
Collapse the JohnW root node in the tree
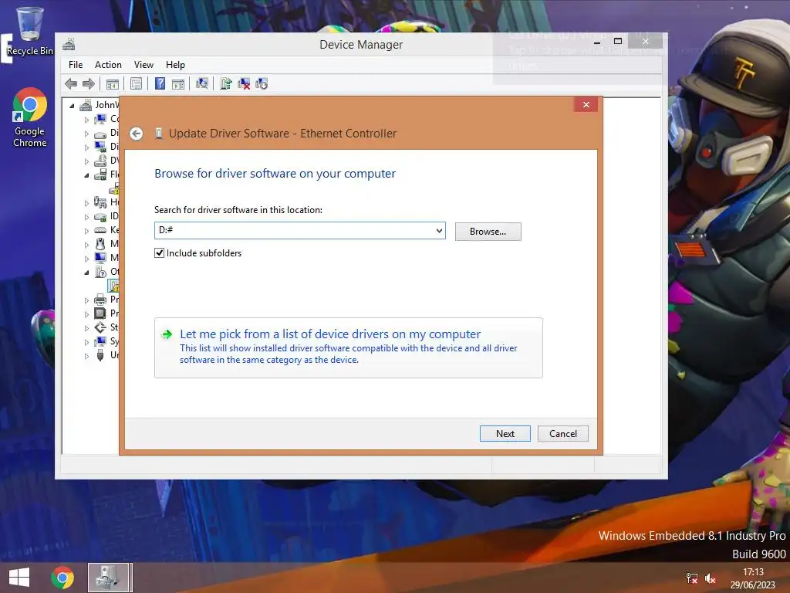tap(72, 105)
